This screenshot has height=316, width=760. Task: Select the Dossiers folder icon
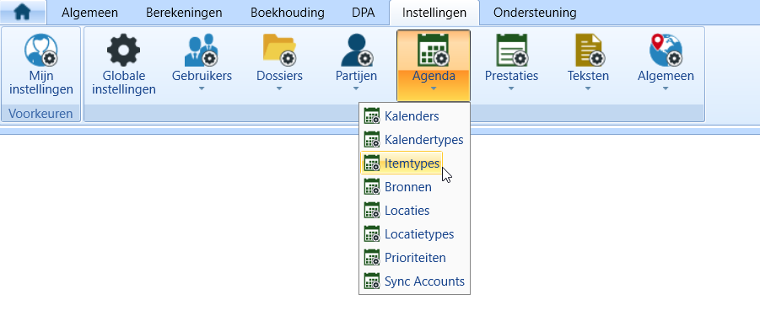coord(279,51)
